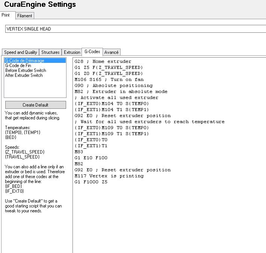Switch to the Print tab
This screenshot has height=253, width=266.
pos(6,15)
